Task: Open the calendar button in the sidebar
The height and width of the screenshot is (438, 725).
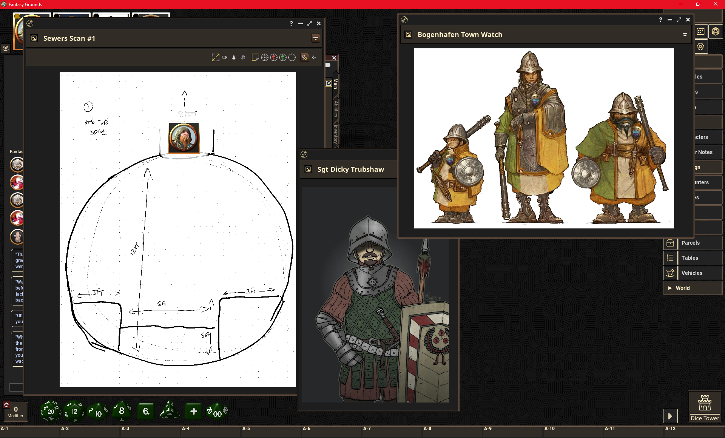Action: click(700, 31)
